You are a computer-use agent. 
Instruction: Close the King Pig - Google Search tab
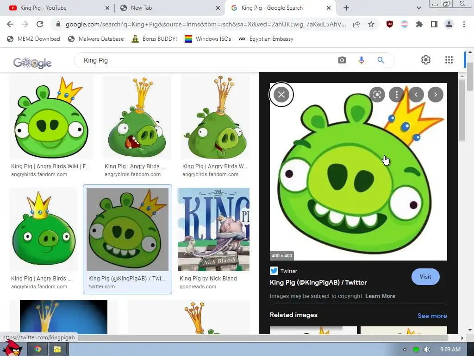click(329, 8)
